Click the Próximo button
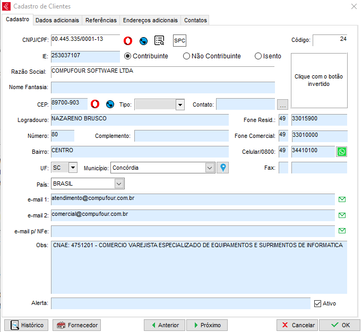Viewport: 362px width, 332px height. (x=207, y=325)
